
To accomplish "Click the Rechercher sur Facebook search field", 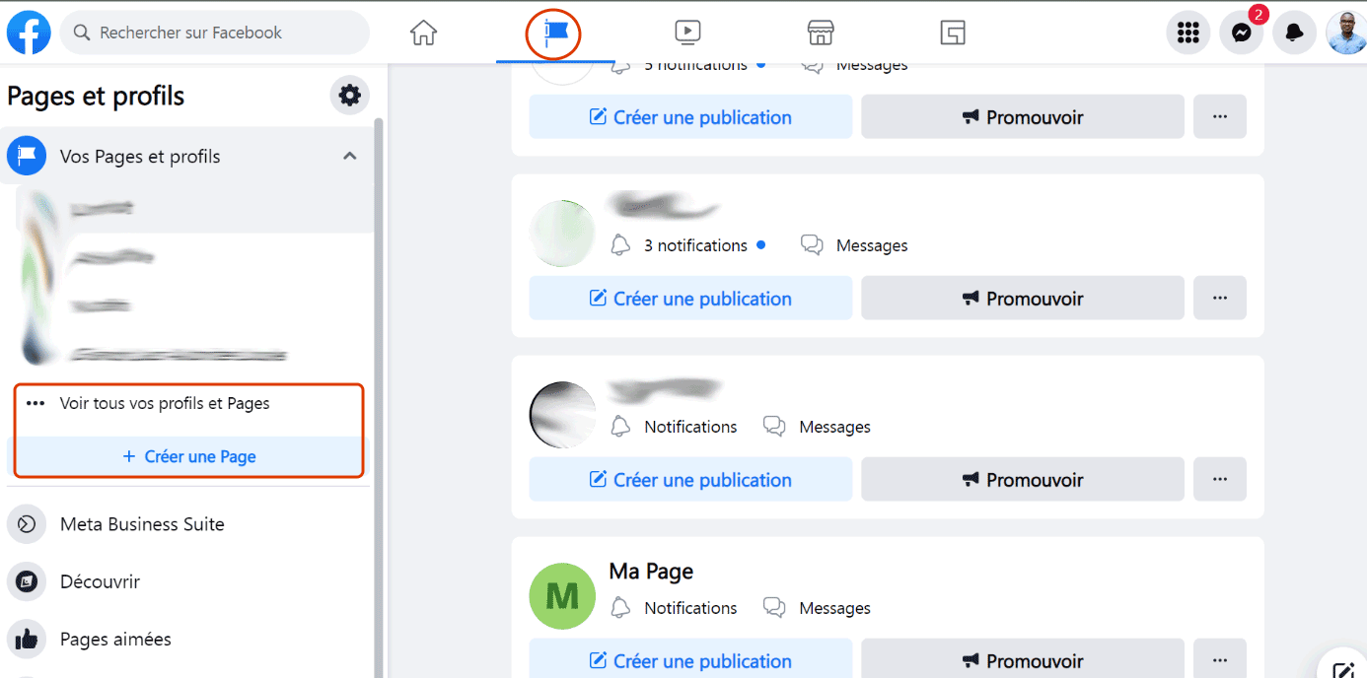I will (x=215, y=33).
